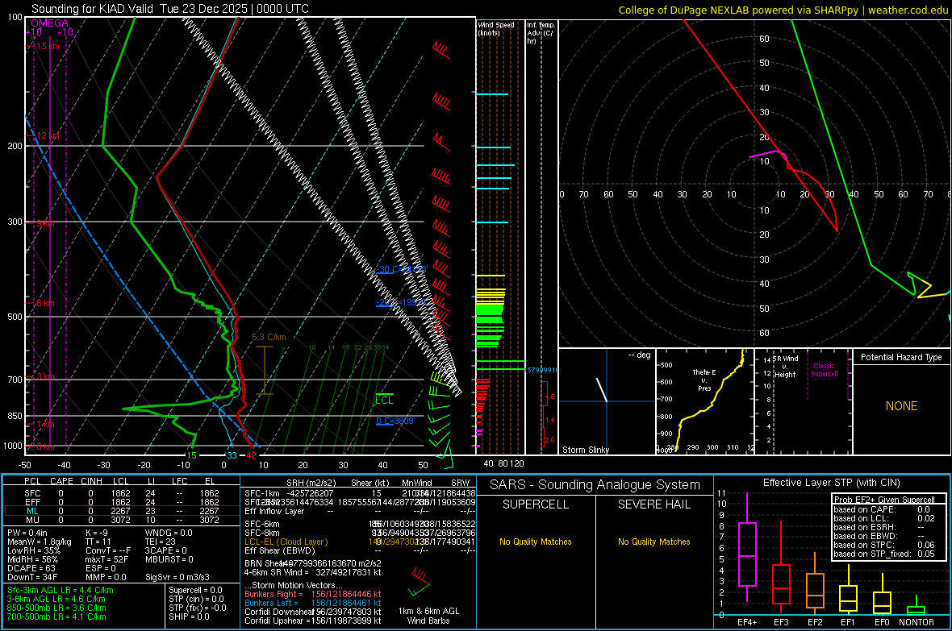The width and height of the screenshot is (952, 631).
Task: Click the 500 pressure level label
Action: (x=15, y=317)
